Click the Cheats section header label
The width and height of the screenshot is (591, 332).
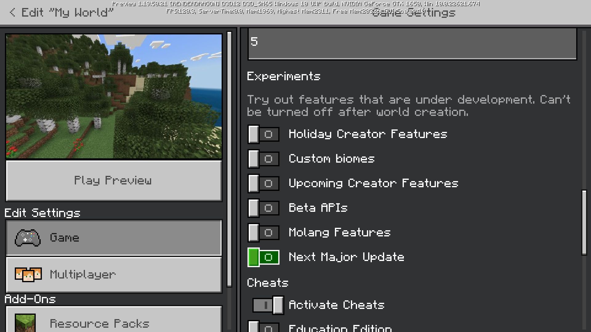[x=268, y=282]
